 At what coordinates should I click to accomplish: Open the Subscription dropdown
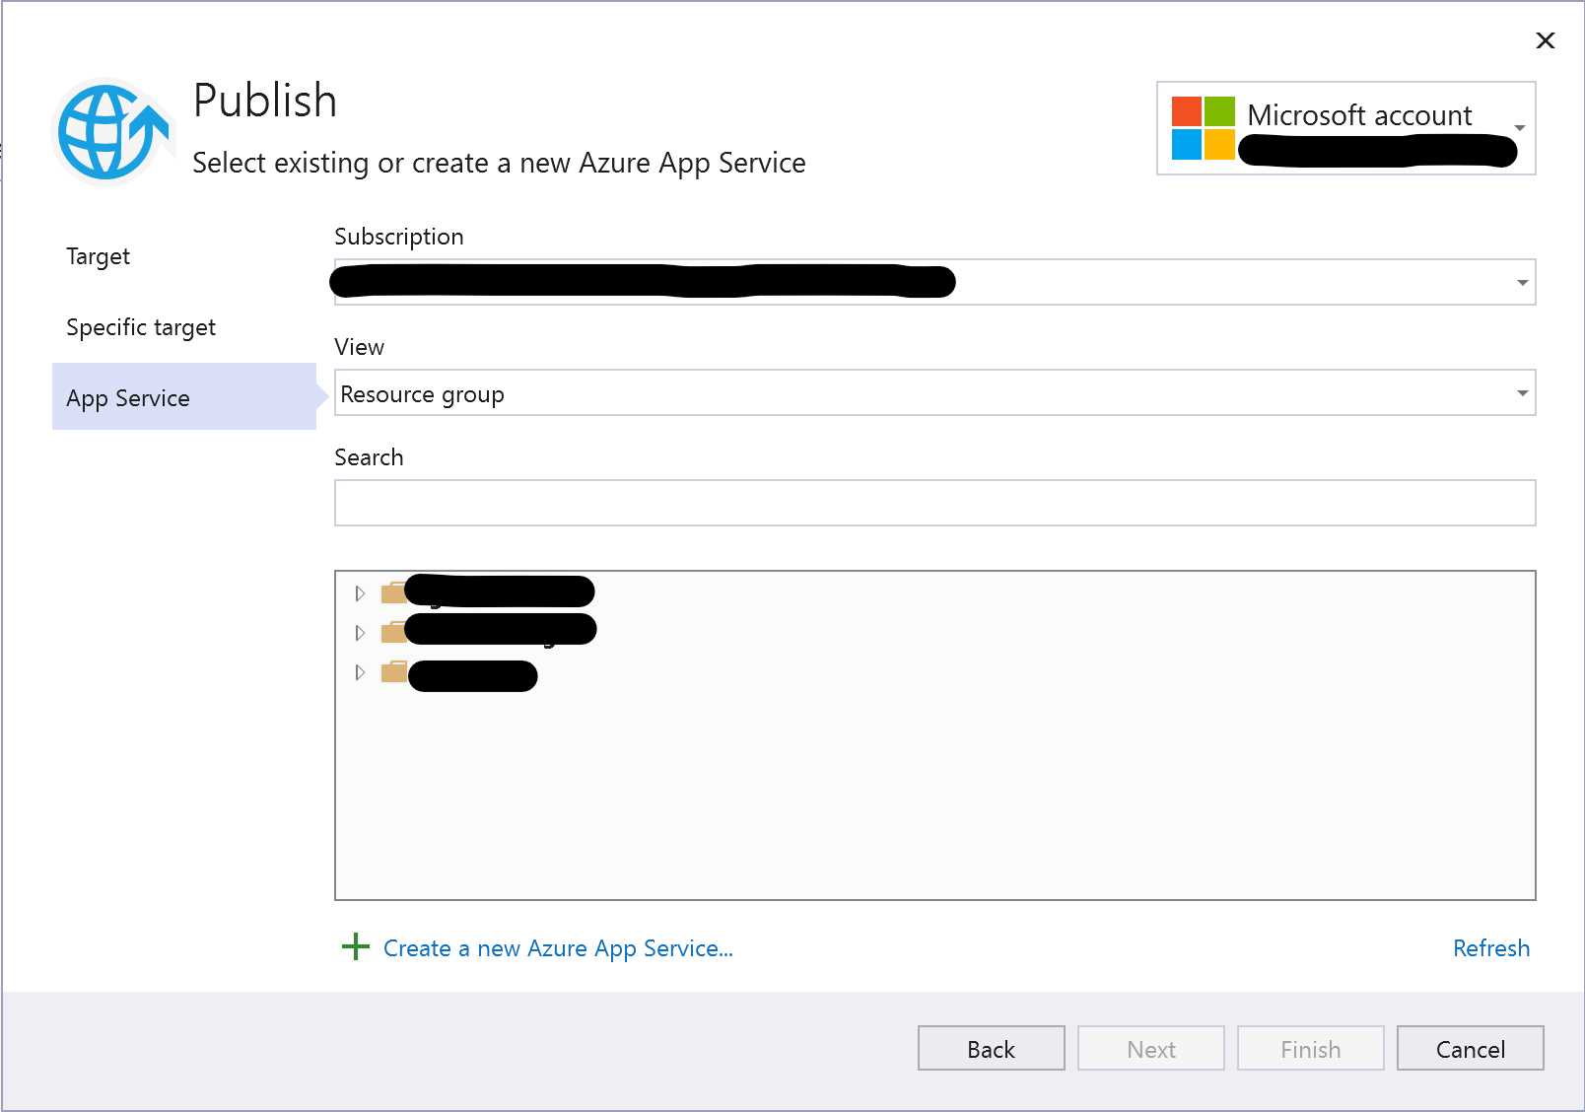[1521, 282]
